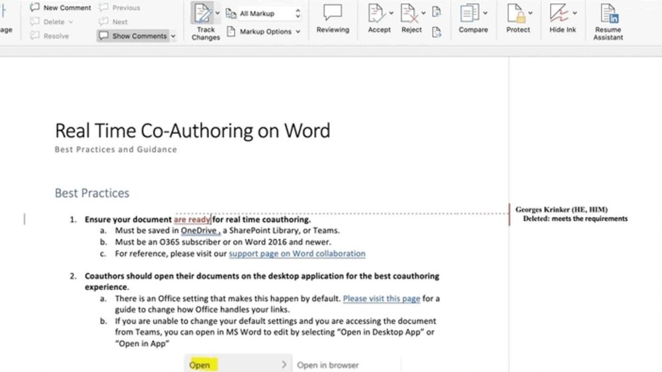Toggle the Show Comments button

click(x=133, y=36)
